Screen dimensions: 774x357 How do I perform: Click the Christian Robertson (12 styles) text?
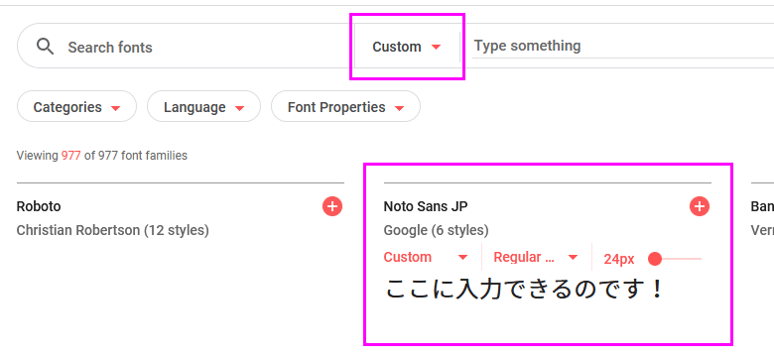click(x=112, y=230)
